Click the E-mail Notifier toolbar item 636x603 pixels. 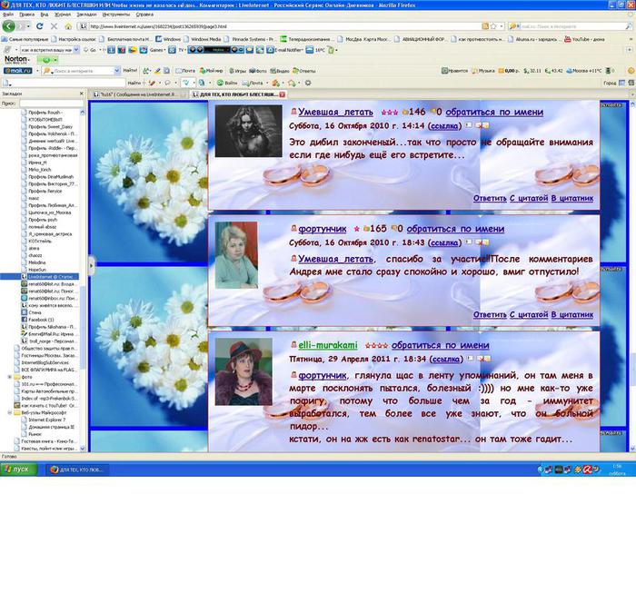[x=284, y=50]
